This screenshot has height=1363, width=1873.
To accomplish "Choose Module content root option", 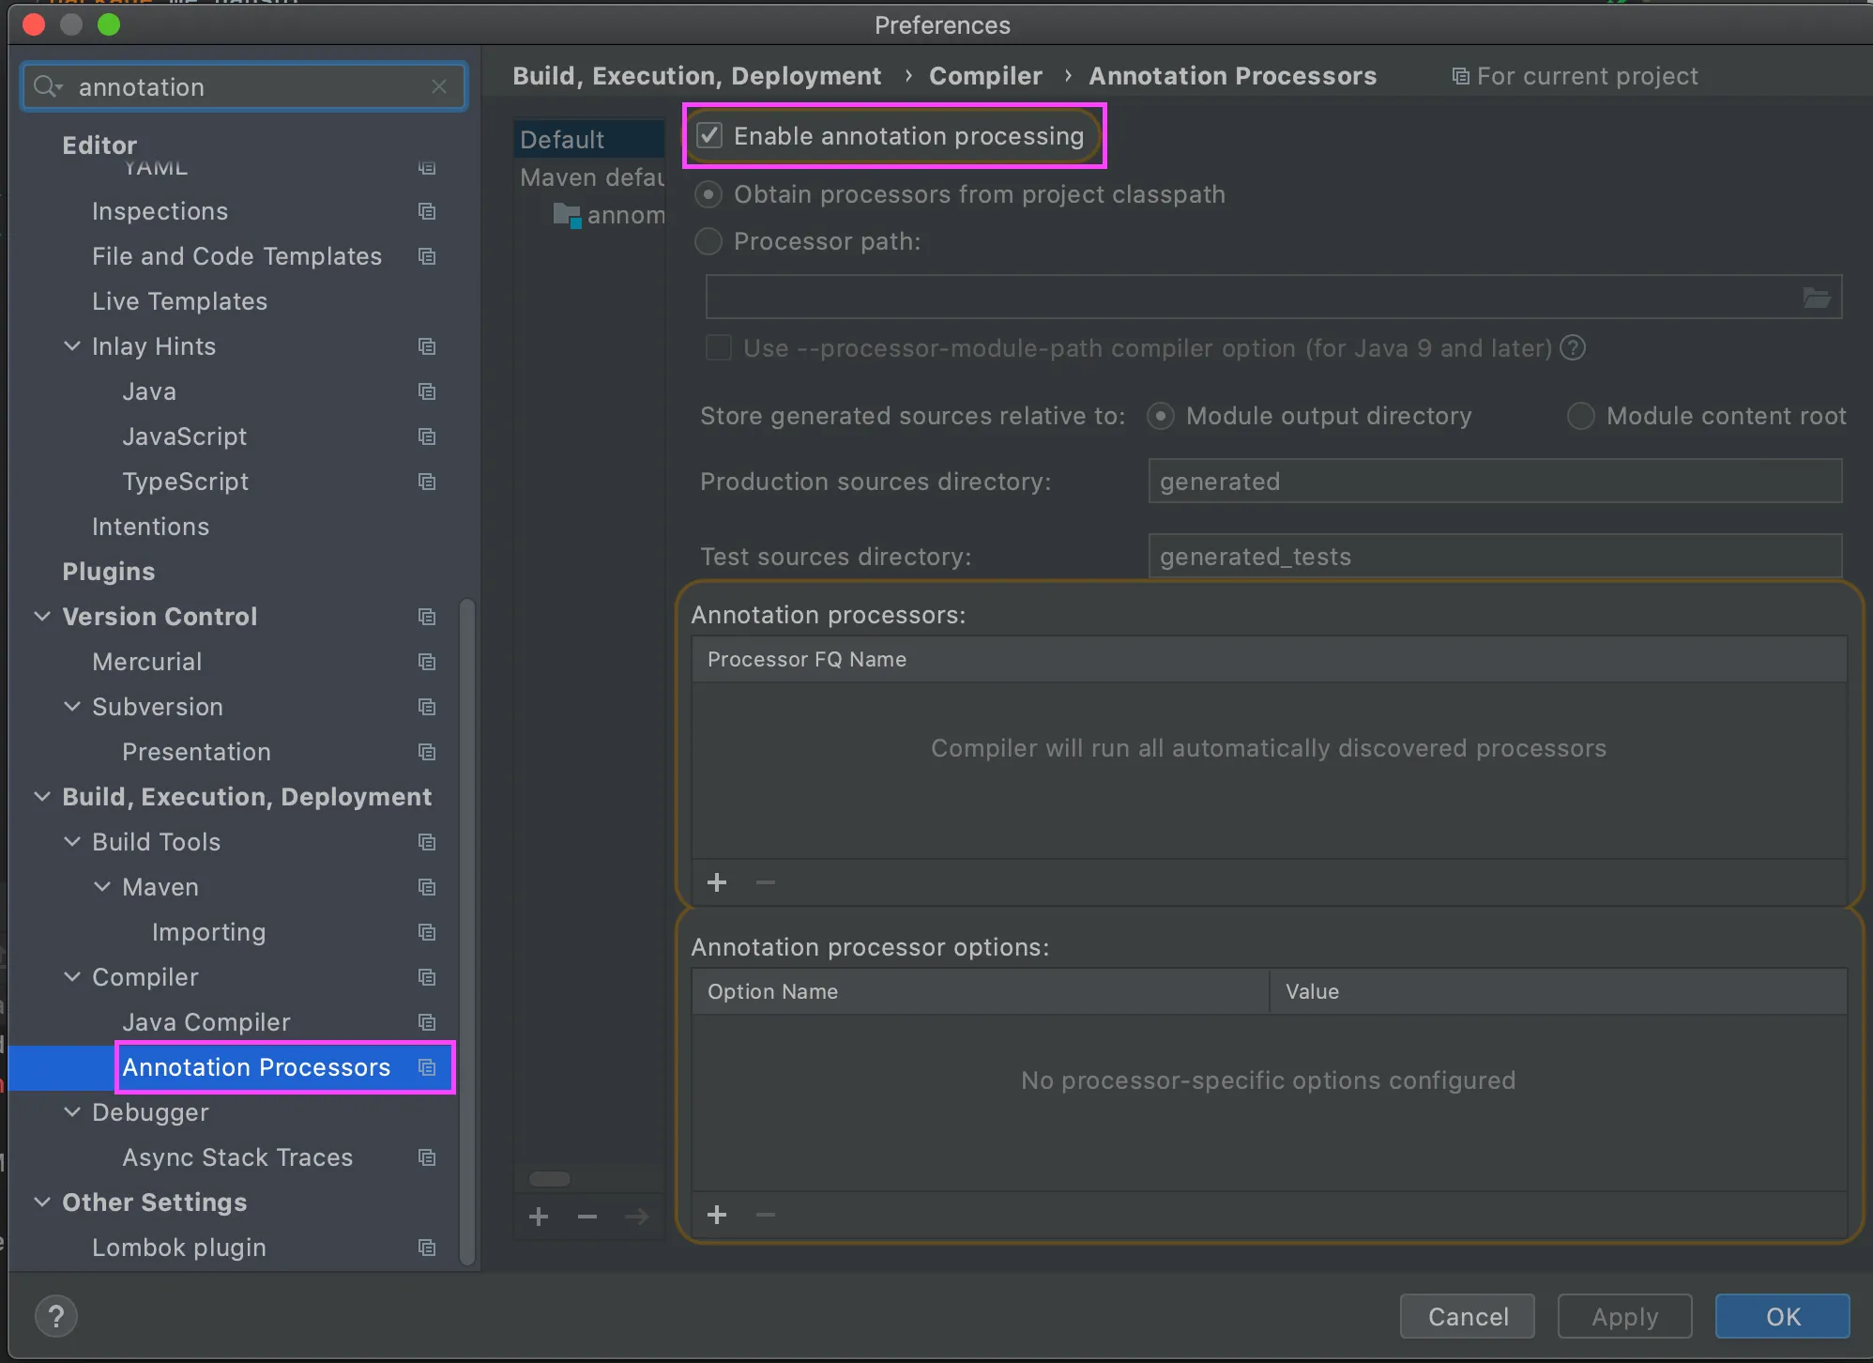I will pyautogui.click(x=1581, y=416).
